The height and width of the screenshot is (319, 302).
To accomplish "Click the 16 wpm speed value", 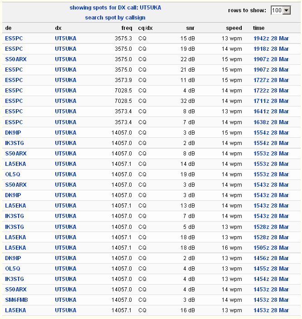I will pos(232,248).
